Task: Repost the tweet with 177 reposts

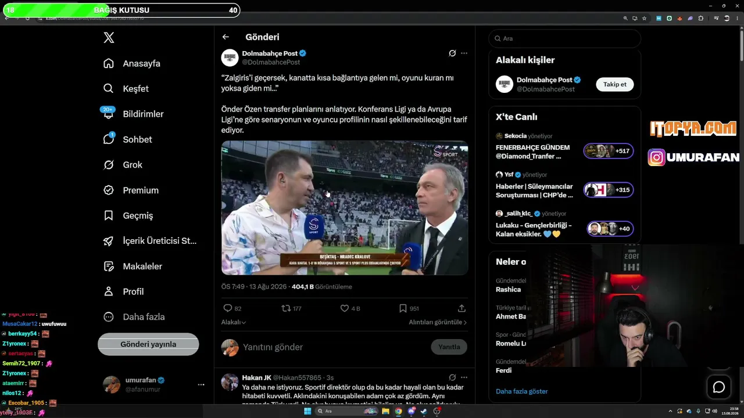Action: 286,308
